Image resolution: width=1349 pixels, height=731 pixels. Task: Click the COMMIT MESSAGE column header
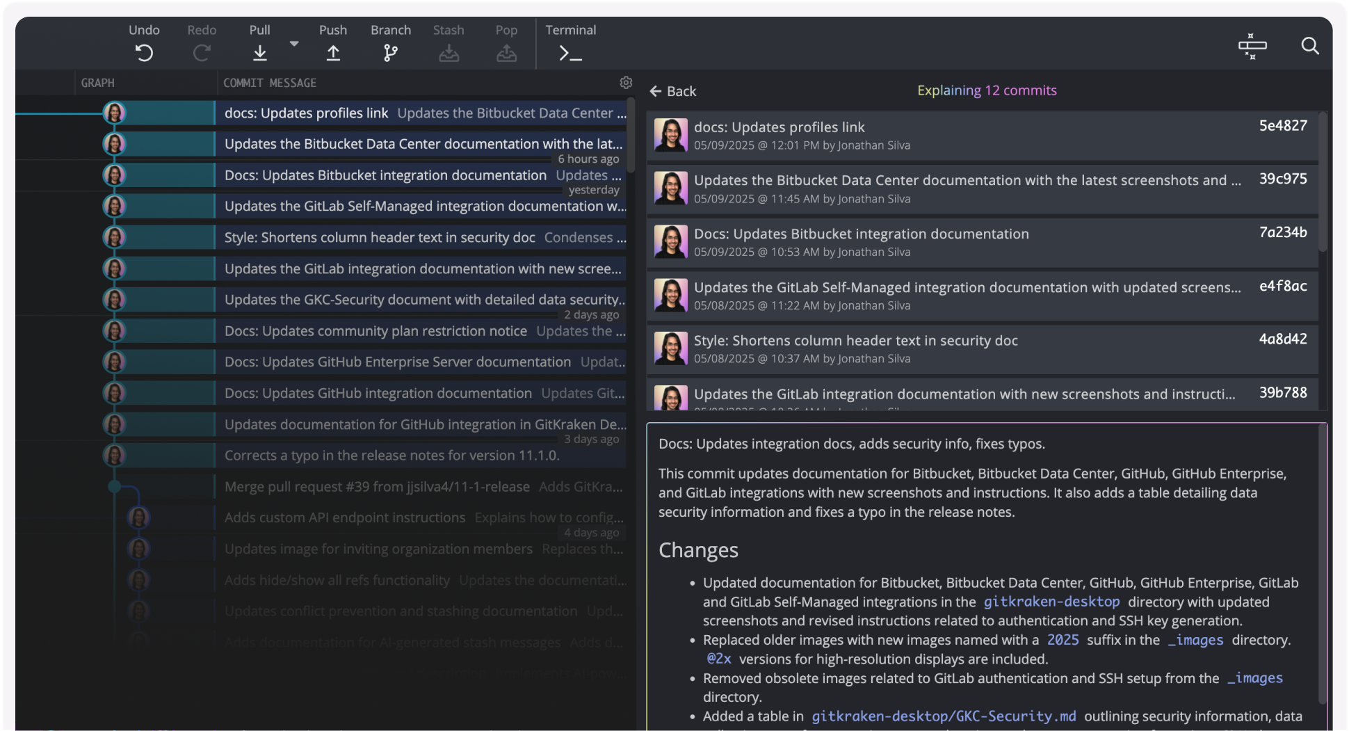(270, 83)
